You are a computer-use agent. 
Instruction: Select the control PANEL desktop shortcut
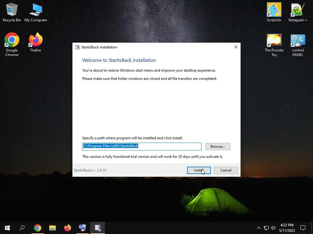(x=298, y=45)
